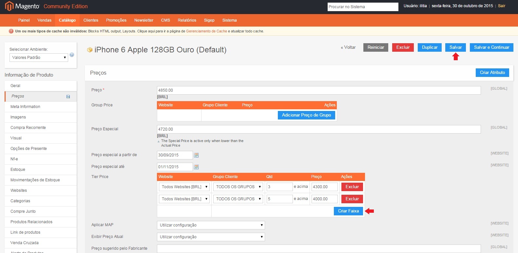Image resolution: width=518 pixels, height=253 pixels.
Task: Click the Preço field with 4850.00
Action: tap(319, 90)
